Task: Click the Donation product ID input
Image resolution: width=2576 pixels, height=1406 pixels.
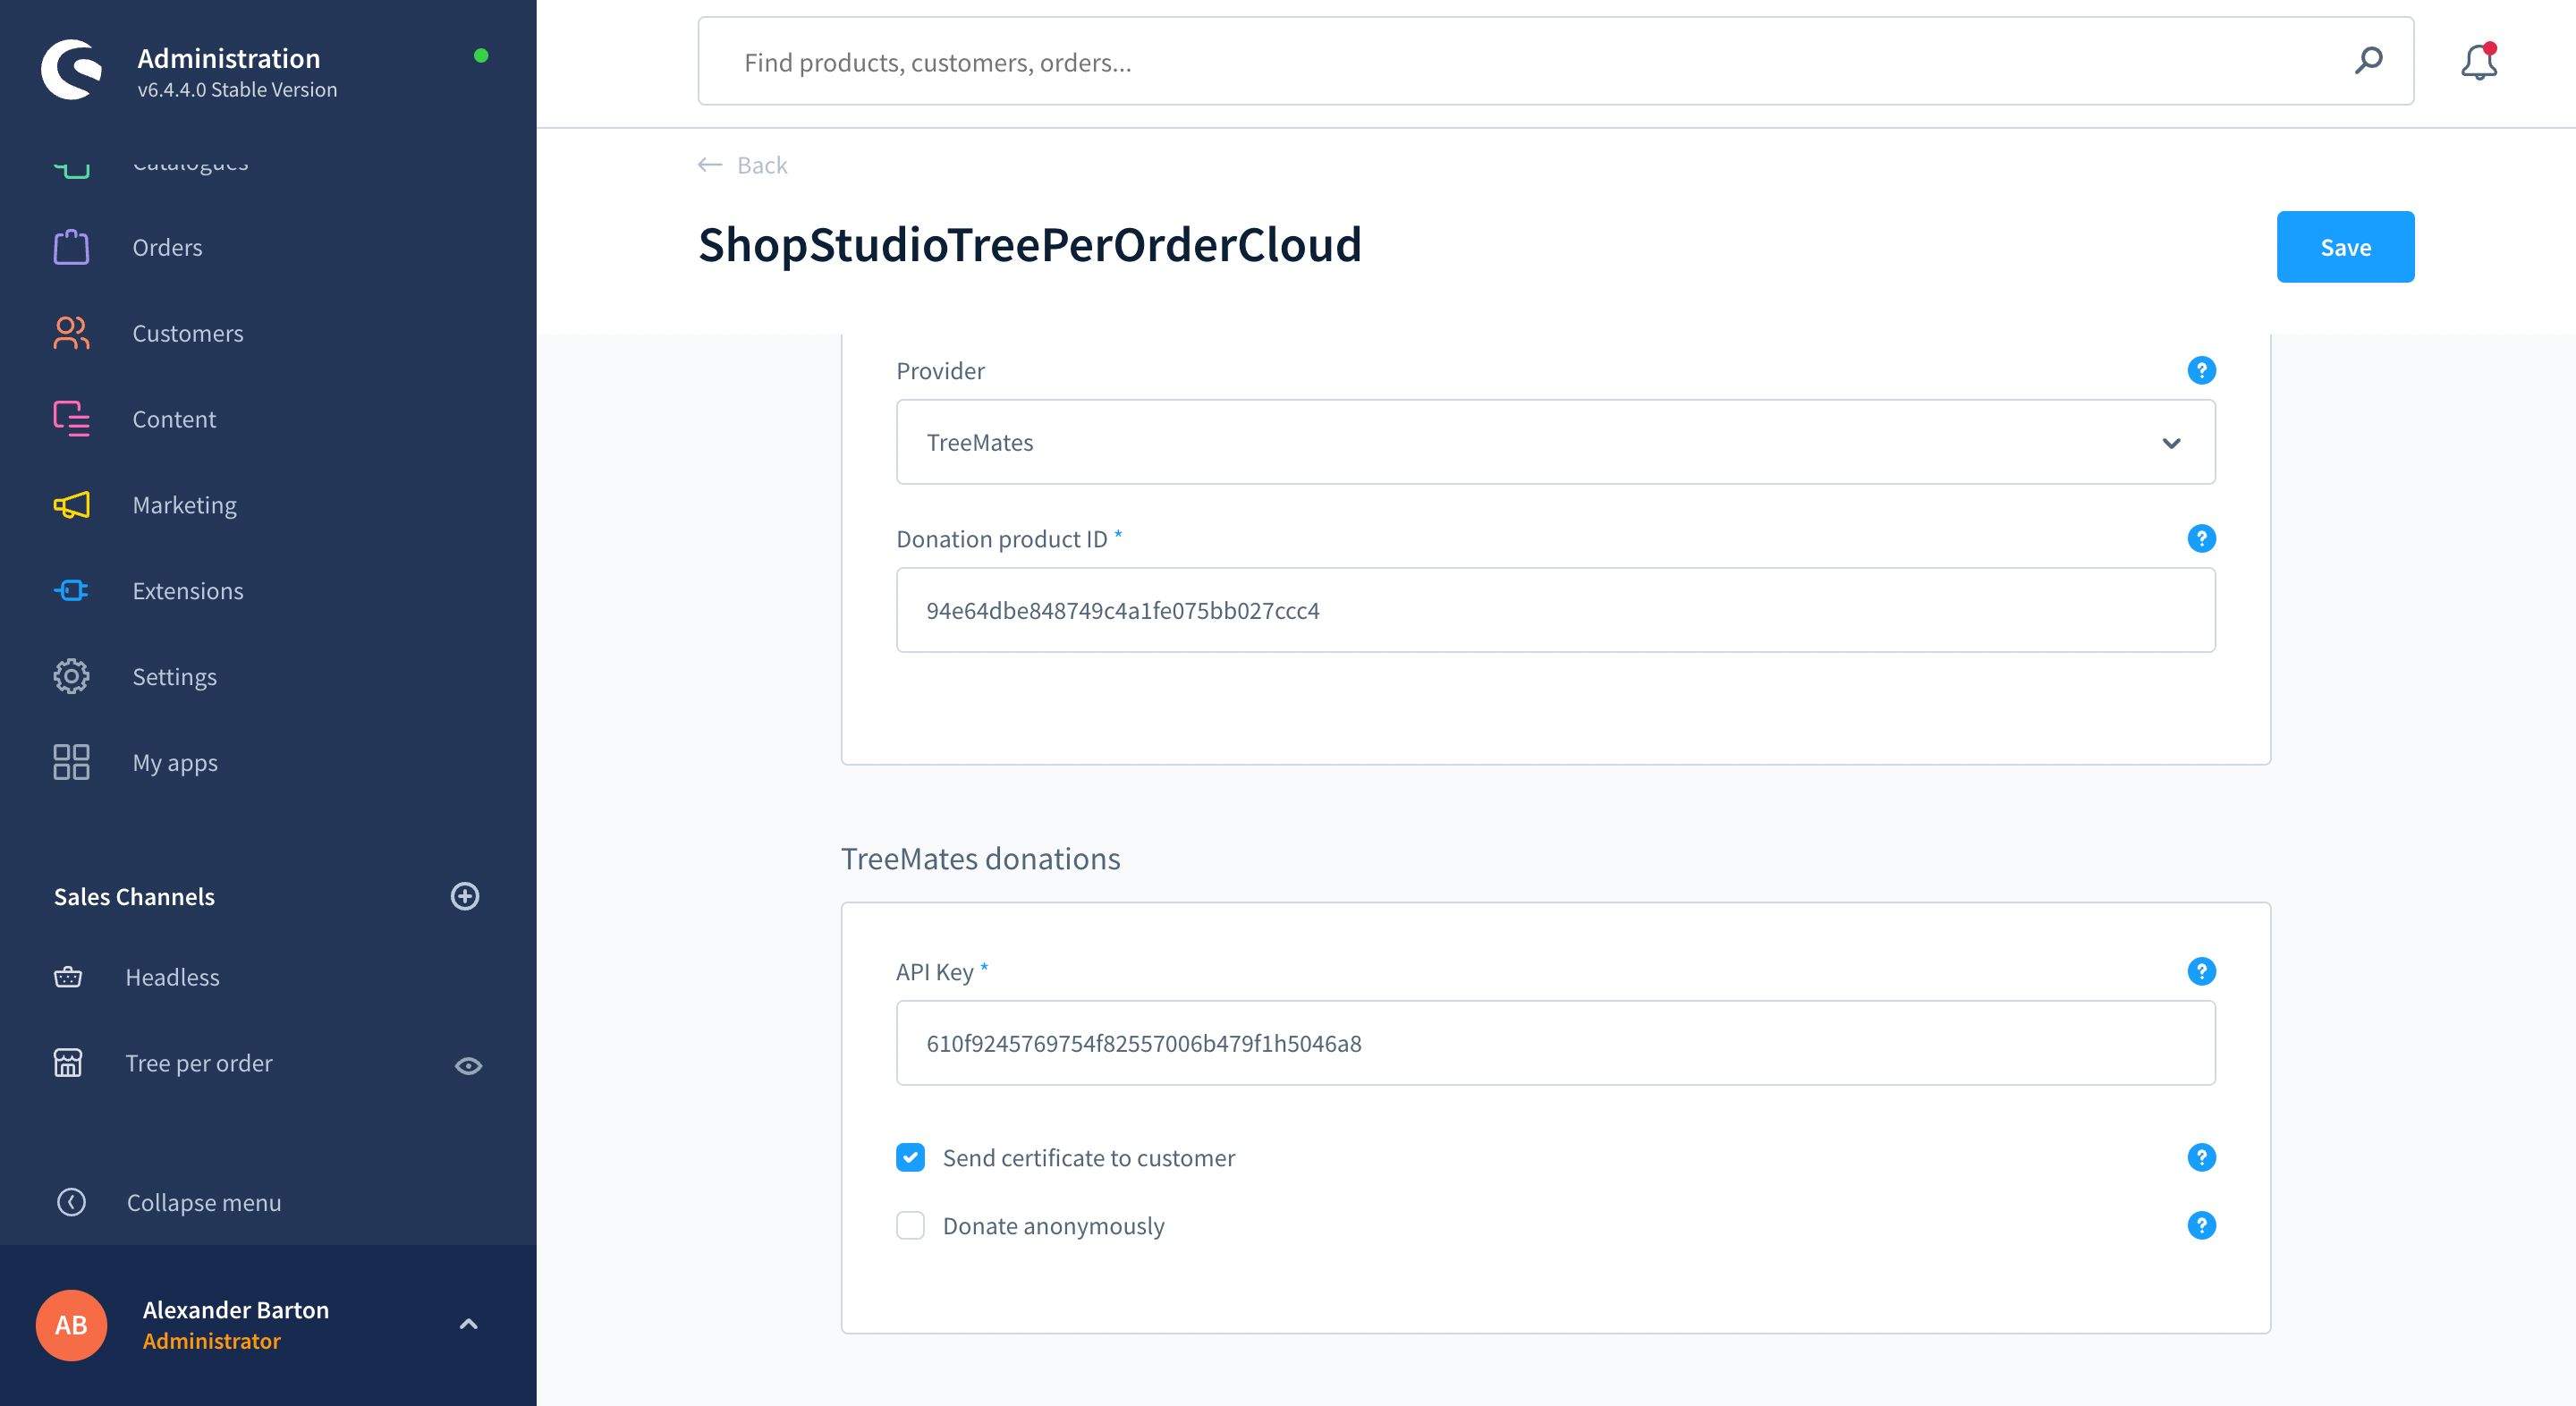Action: 1555,610
